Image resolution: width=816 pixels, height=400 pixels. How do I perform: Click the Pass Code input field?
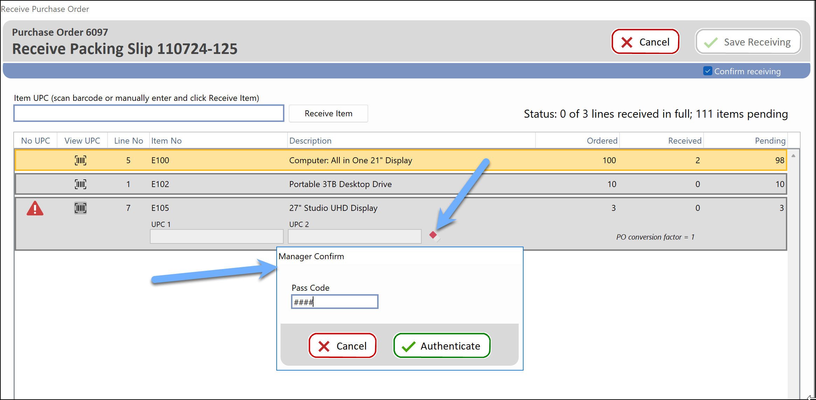click(x=334, y=302)
